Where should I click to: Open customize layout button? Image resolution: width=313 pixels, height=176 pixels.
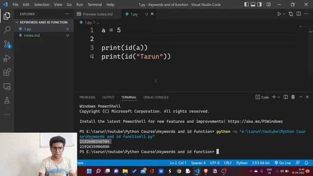(268, 4)
